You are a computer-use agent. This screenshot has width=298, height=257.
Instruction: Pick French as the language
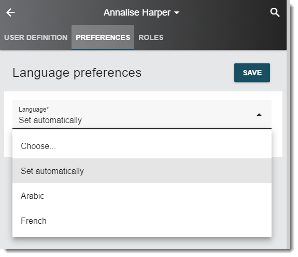(x=142, y=221)
